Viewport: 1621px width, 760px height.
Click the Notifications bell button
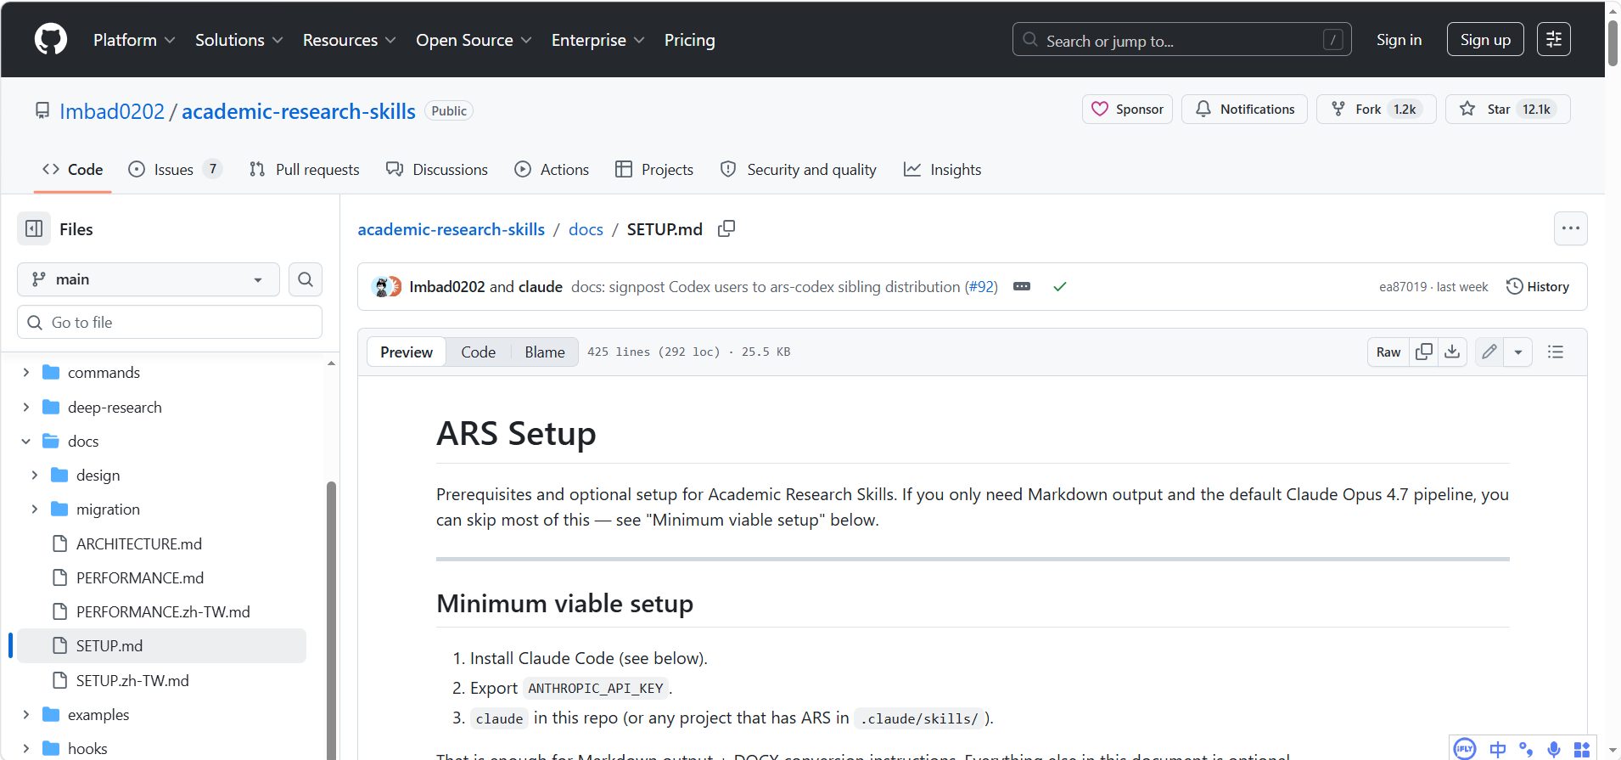click(1245, 110)
